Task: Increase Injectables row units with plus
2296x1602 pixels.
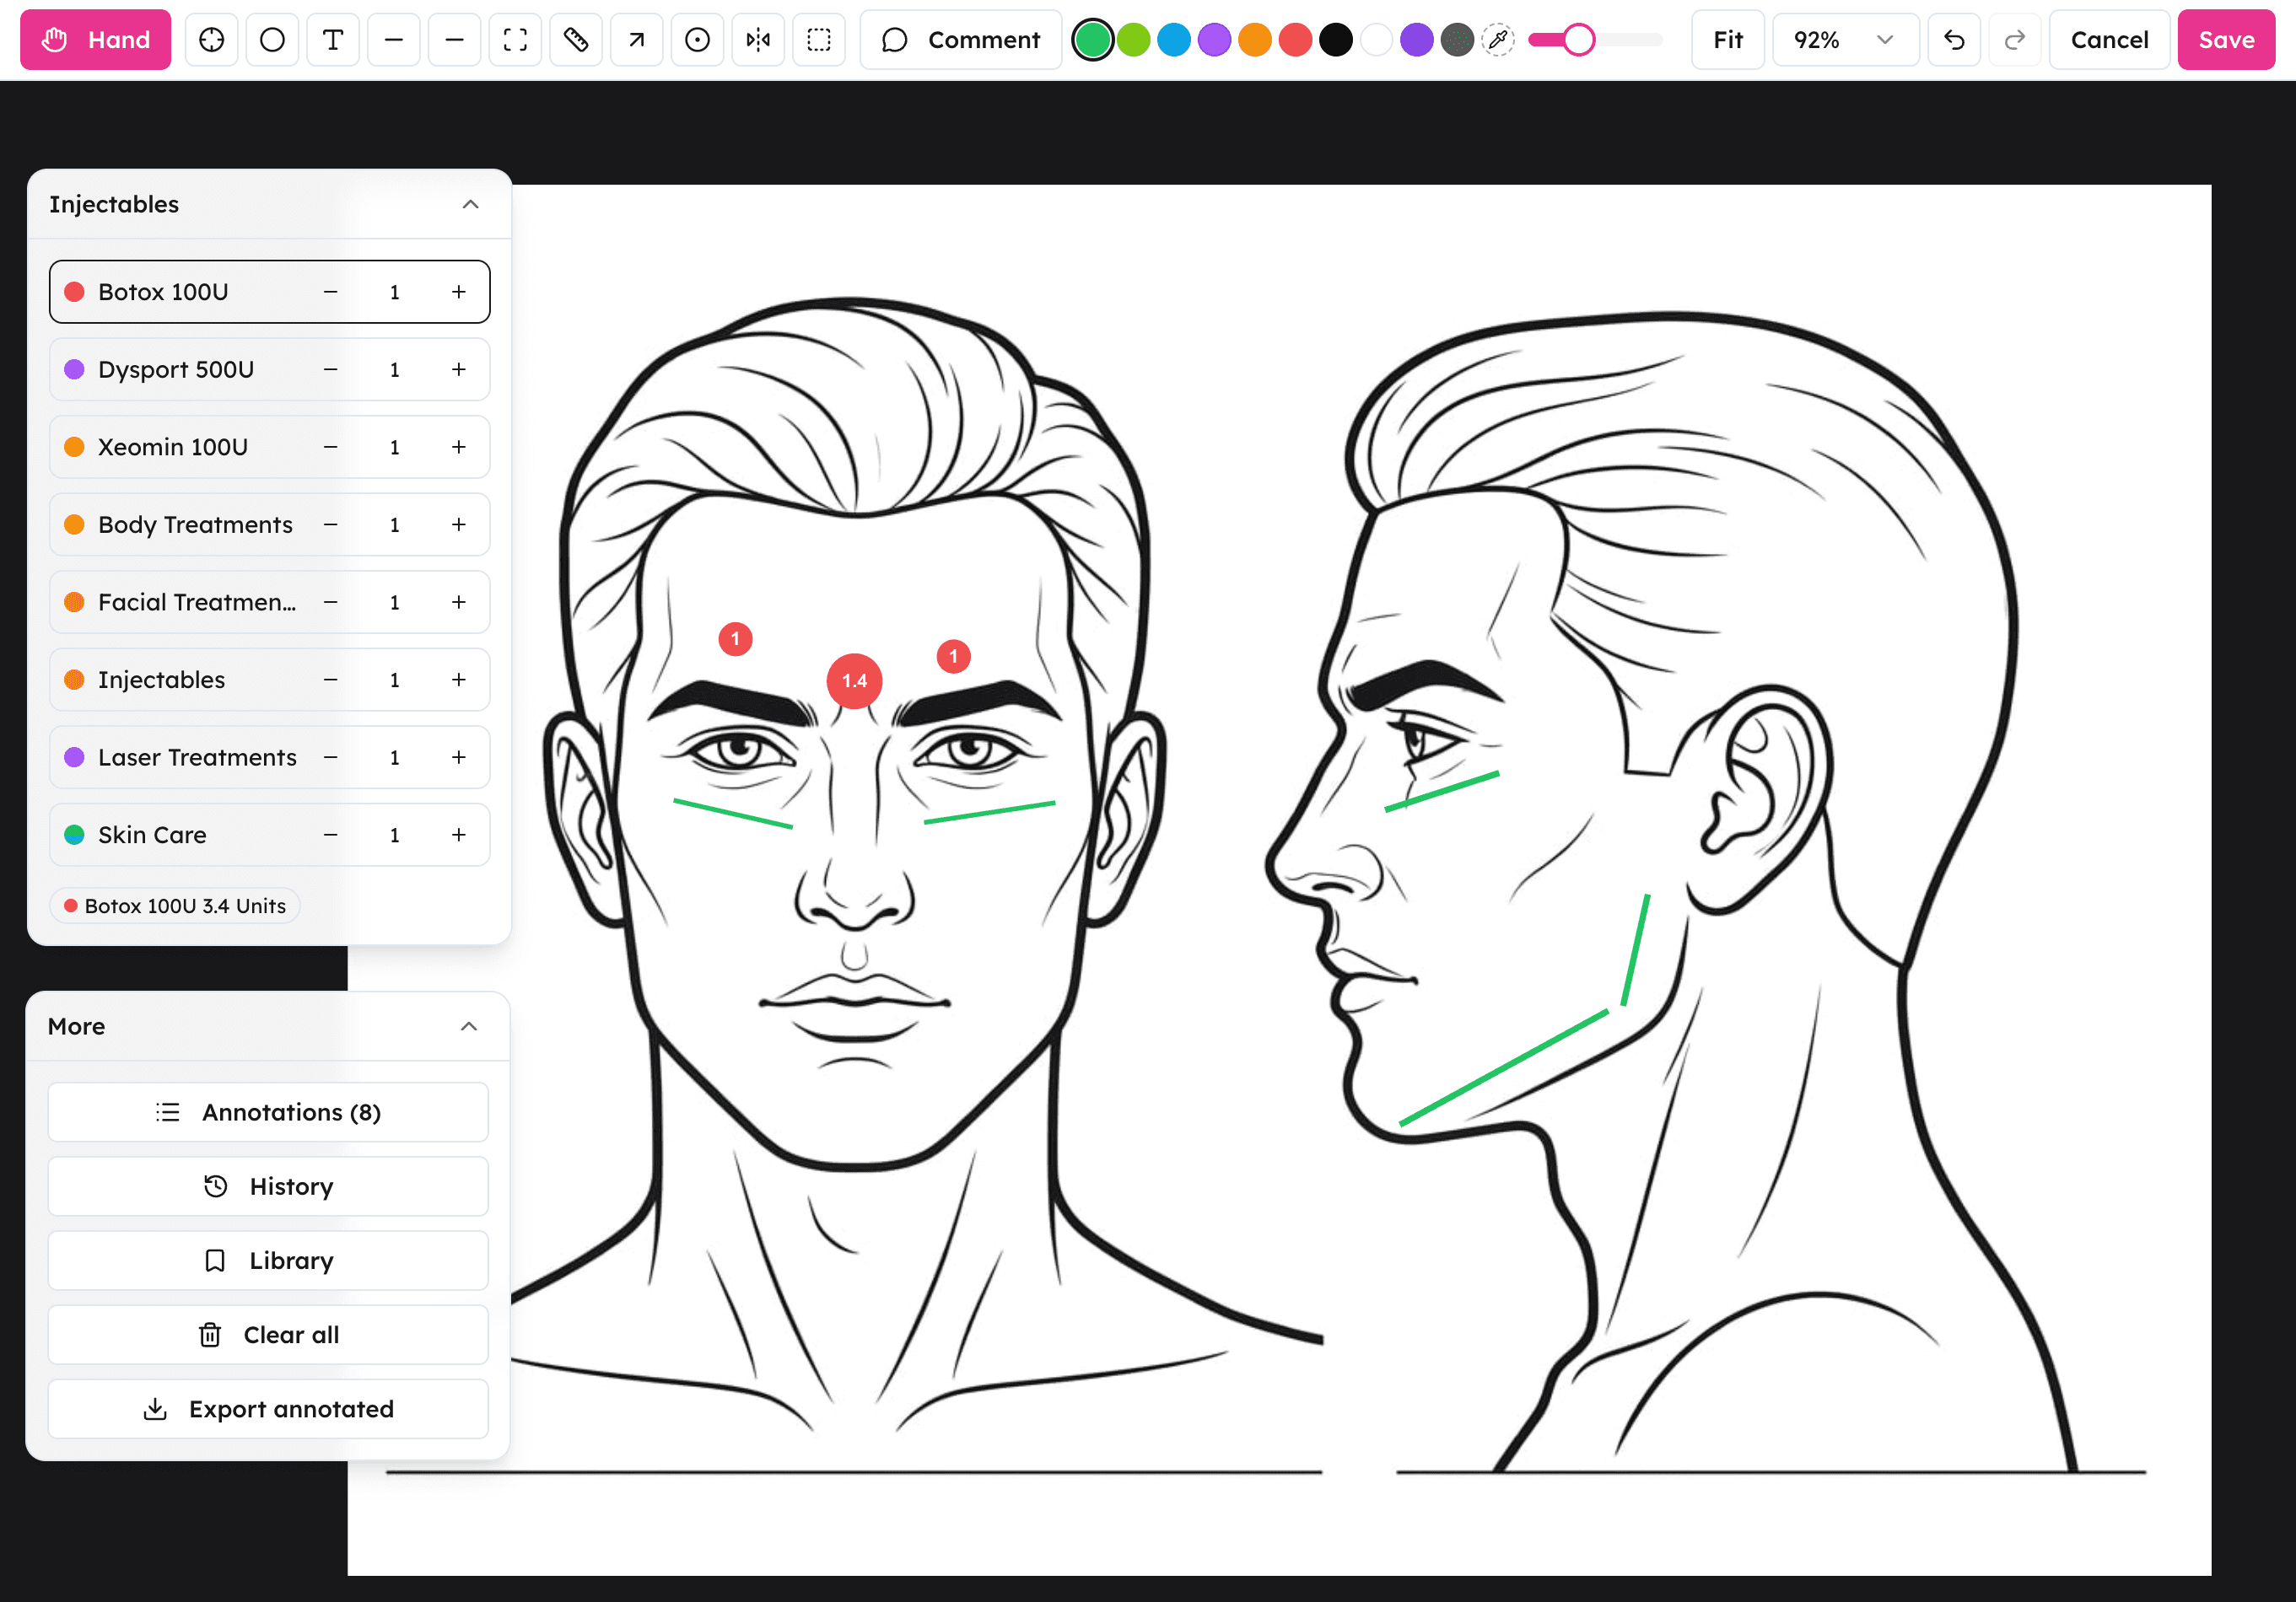Action: click(458, 680)
